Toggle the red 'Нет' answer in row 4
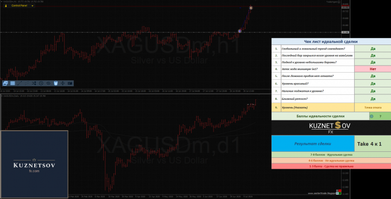Image resolution: width=391 pixels, height=199 pixels. 373,69
